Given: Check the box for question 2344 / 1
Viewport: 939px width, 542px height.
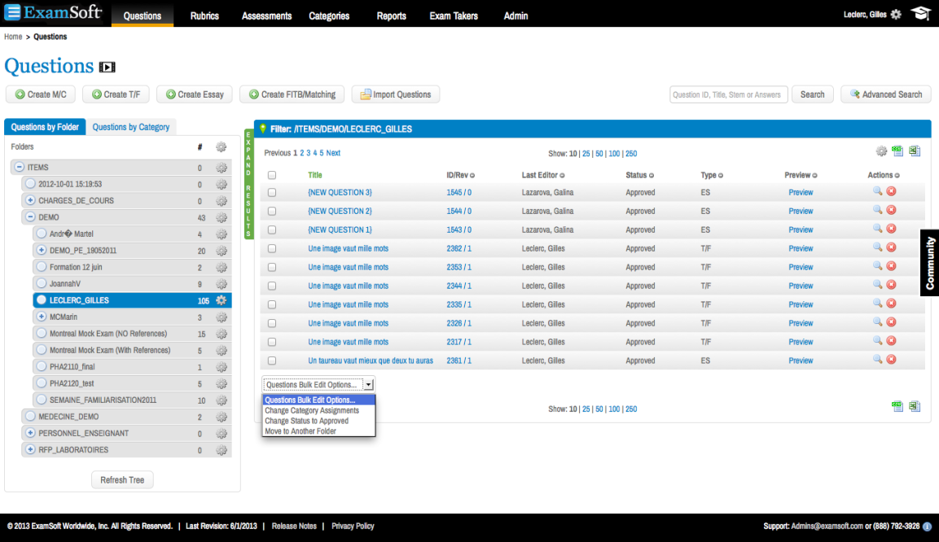Looking at the screenshot, I should [x=272, y=286].
